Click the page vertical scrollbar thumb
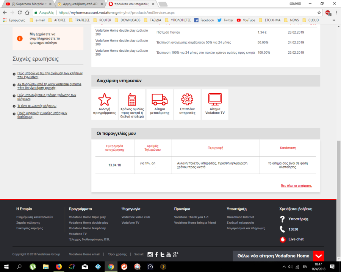 click(339, 198)
